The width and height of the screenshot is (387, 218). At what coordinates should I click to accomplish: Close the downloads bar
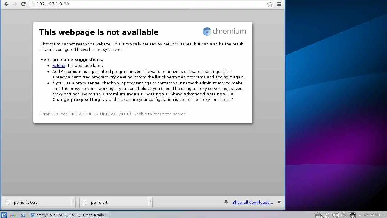[x=279, y=202]
